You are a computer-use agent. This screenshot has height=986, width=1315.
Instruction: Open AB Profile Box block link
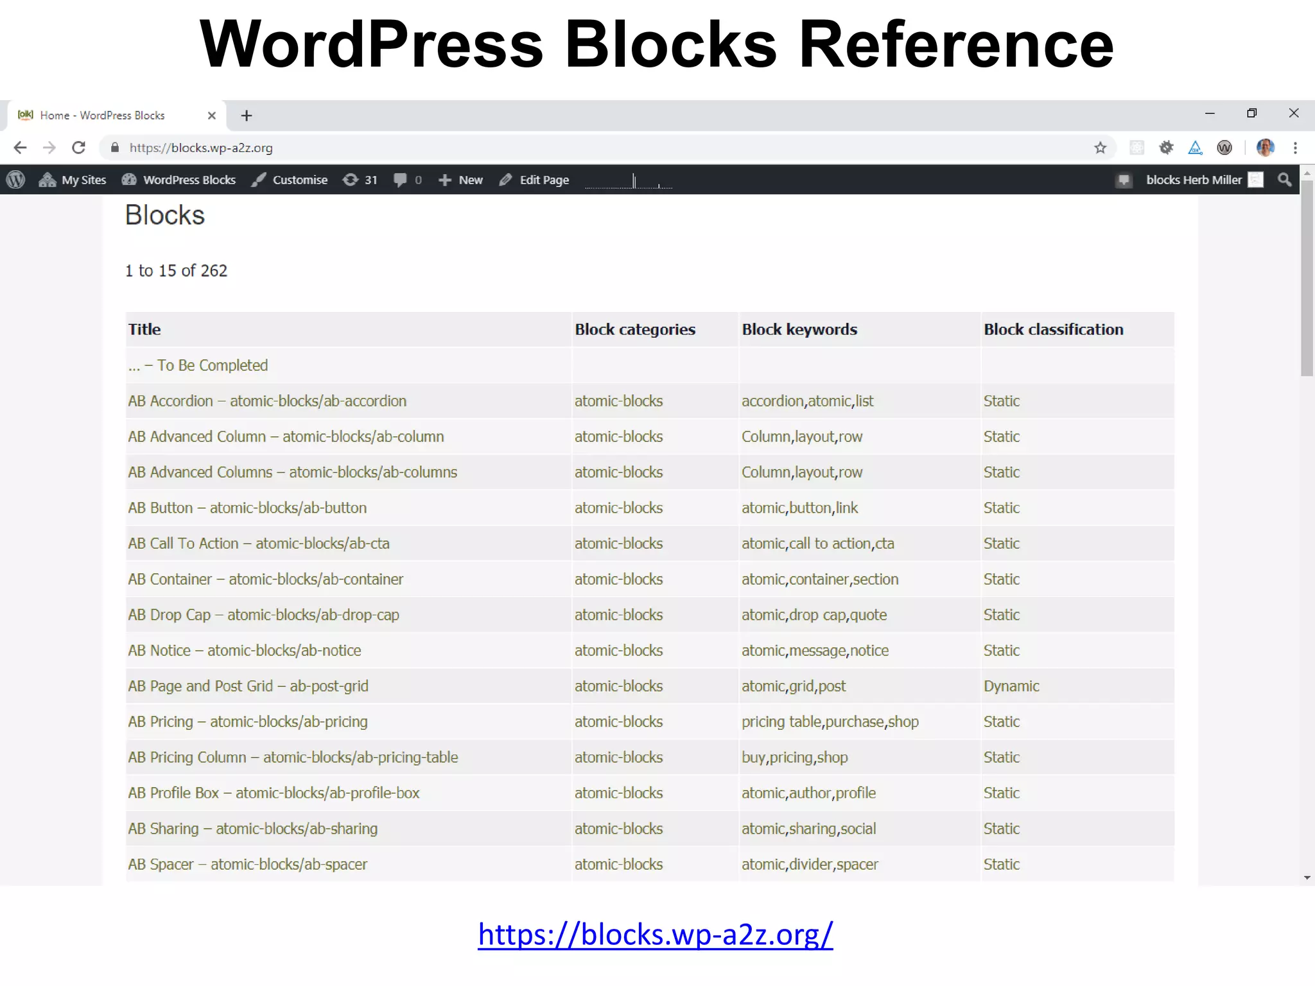(x=274, y=793)
